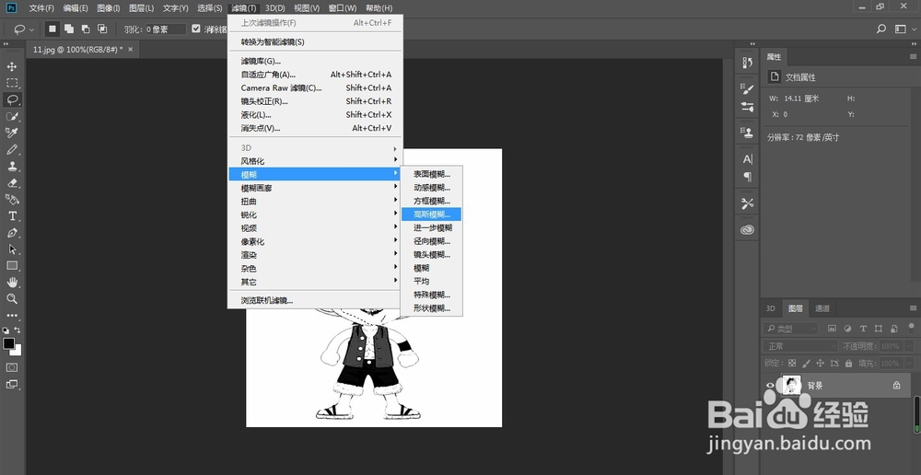Open the History panel icon
This screenshot has height=475, width=921.
point(747,63)
